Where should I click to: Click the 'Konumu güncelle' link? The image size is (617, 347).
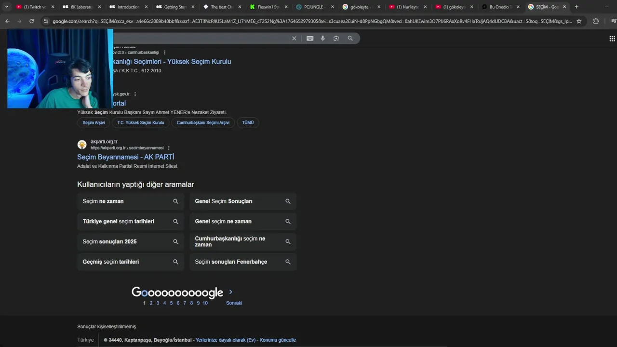click(278, 340)
